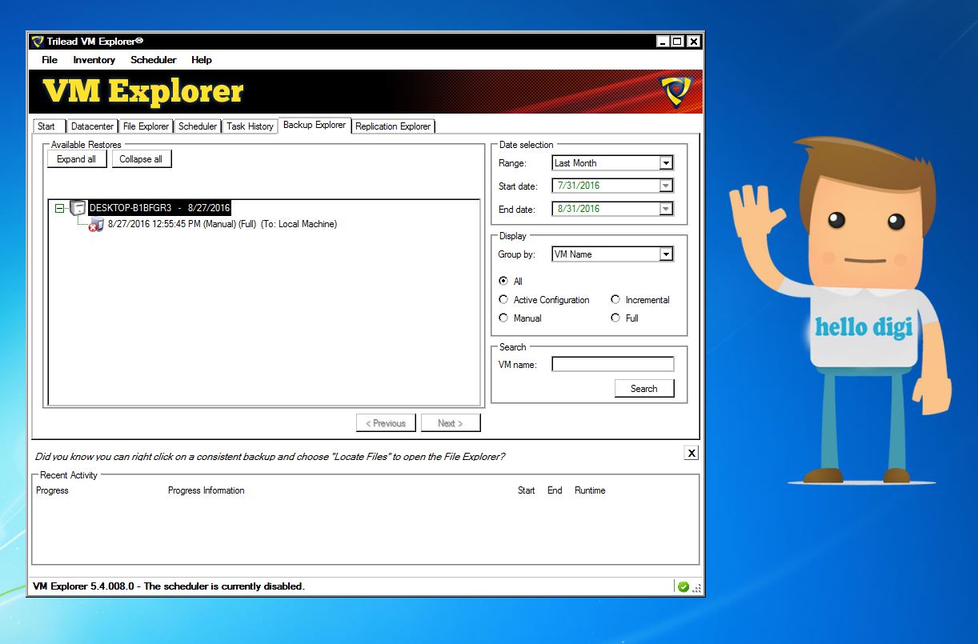978x644 pixels.
Task: Open the Scheduler menu
Action: tap(154, 60)
